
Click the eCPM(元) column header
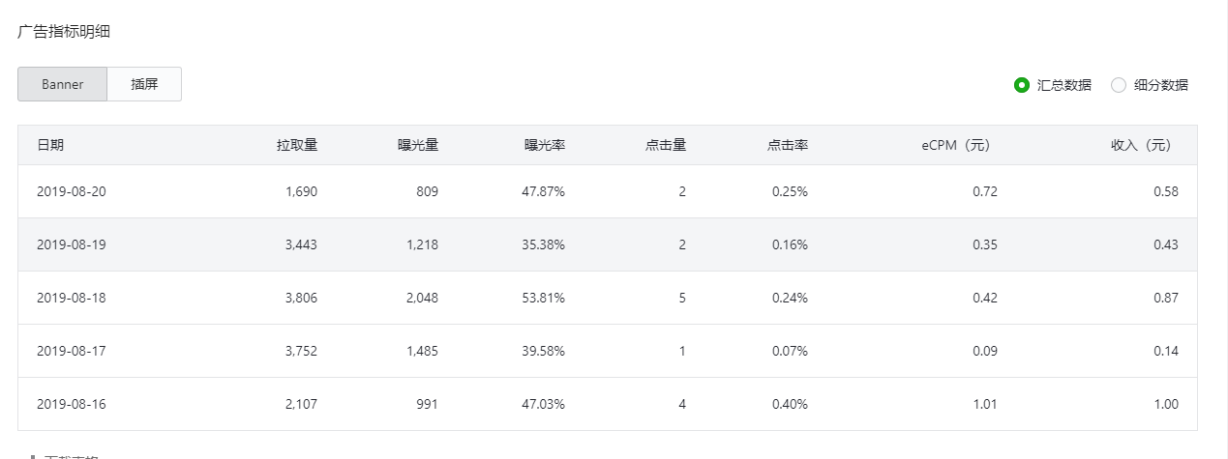point(955,145)
